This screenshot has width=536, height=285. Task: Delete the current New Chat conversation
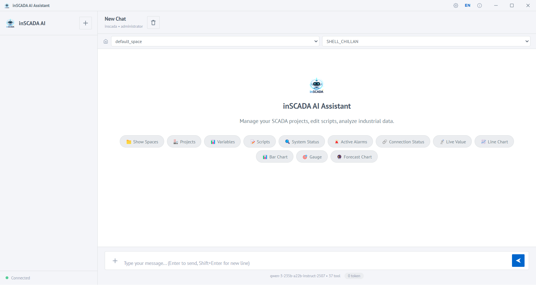click(x=153, y=22)
